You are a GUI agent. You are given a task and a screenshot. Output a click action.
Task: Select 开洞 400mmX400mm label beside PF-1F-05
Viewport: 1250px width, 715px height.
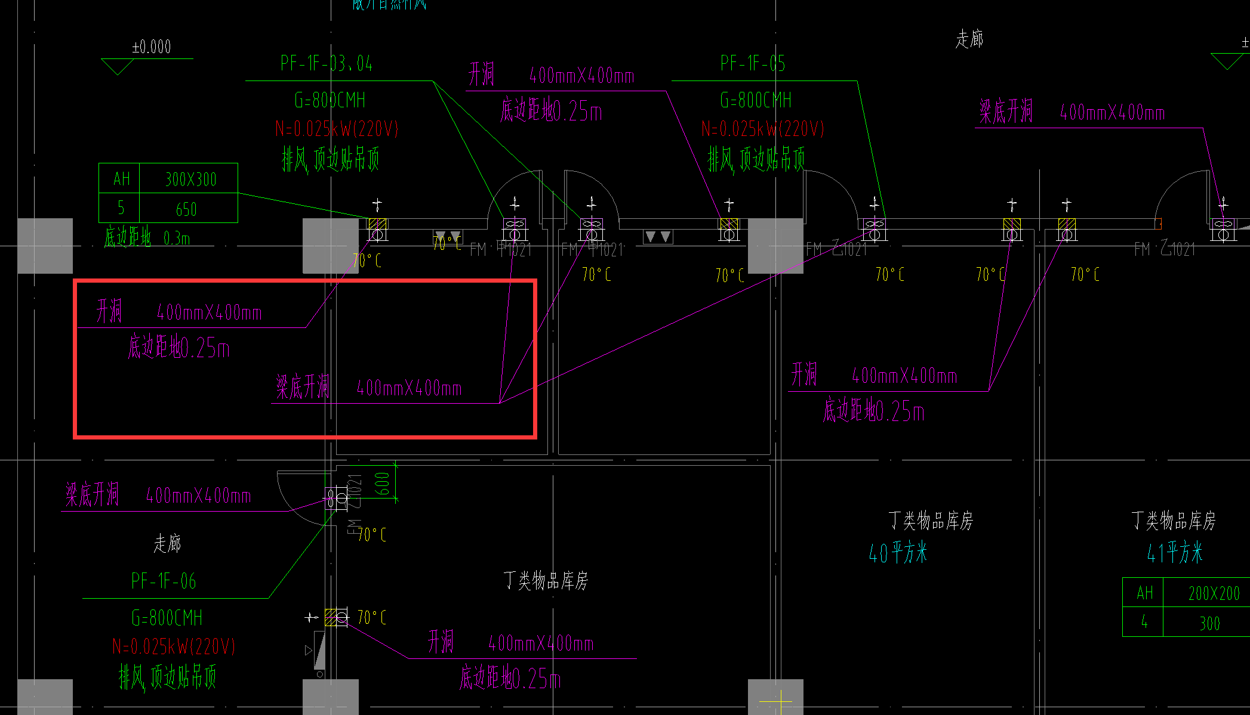pyautogui.click(x=551, y=75)
